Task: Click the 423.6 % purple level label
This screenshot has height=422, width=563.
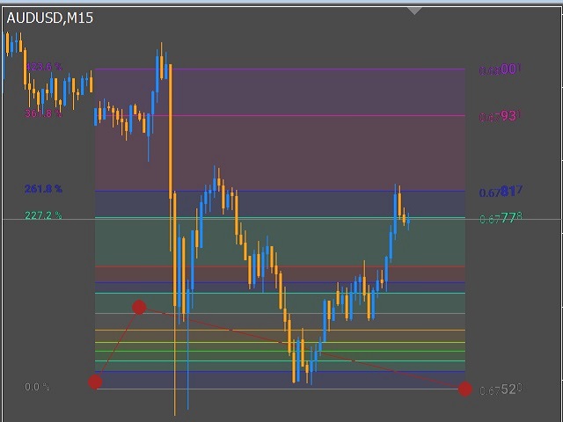Action: [43, 67]
